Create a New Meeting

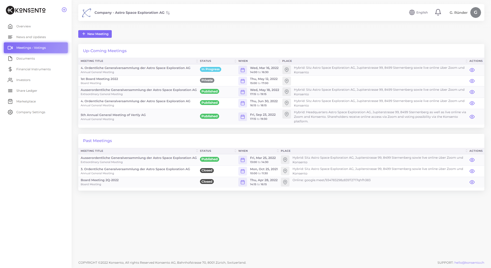95,34
